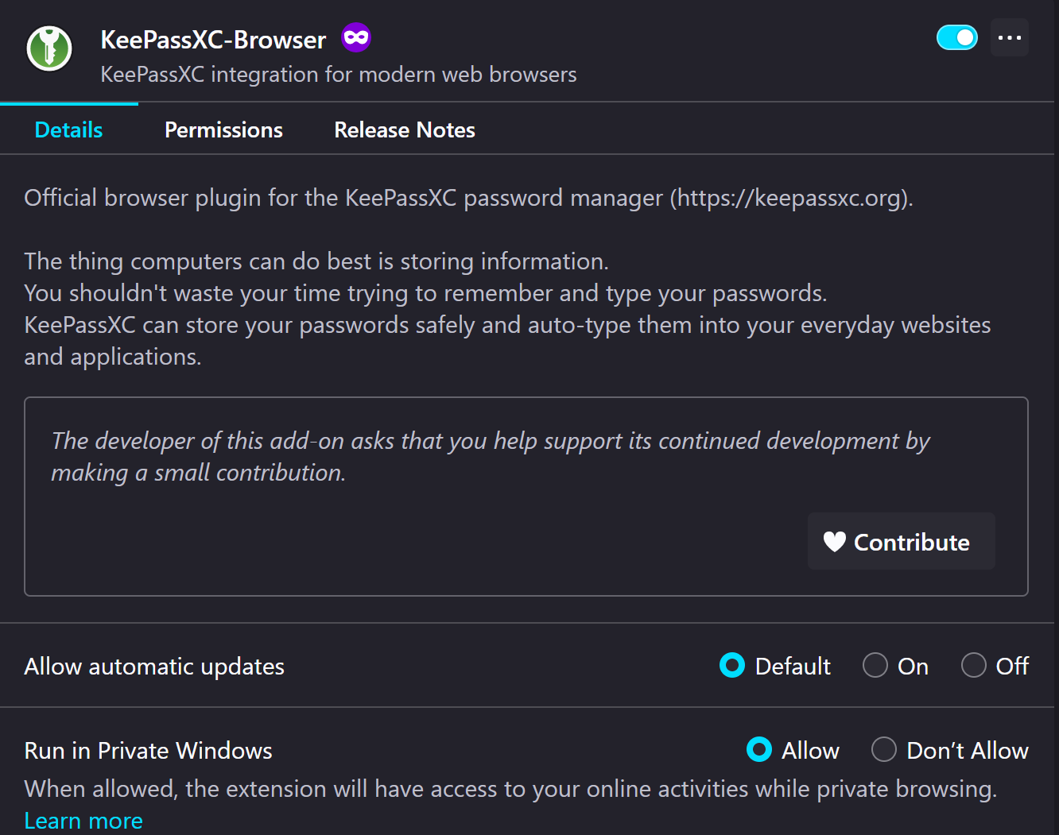Click the keepassxc.org URL in description
This screenshot has height=835, width=1059.
pyautogui.click(x=790, y=197)
